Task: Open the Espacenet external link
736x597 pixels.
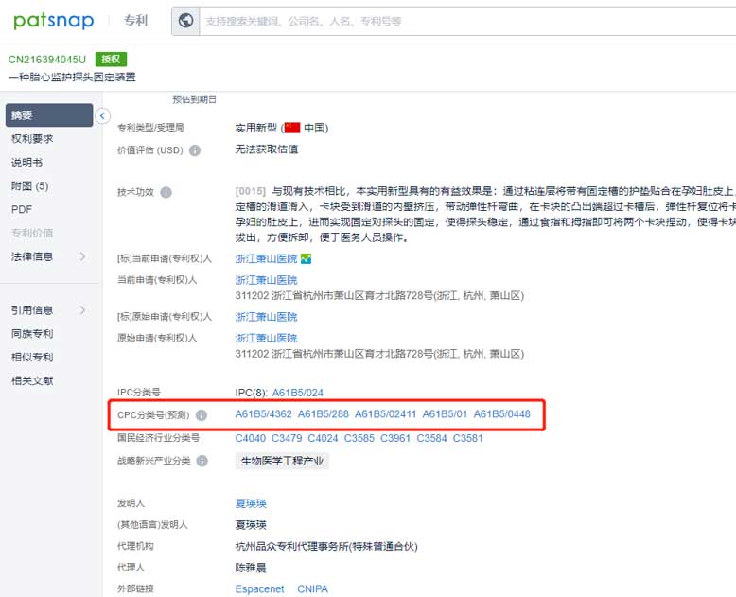Action: [259, 588]
